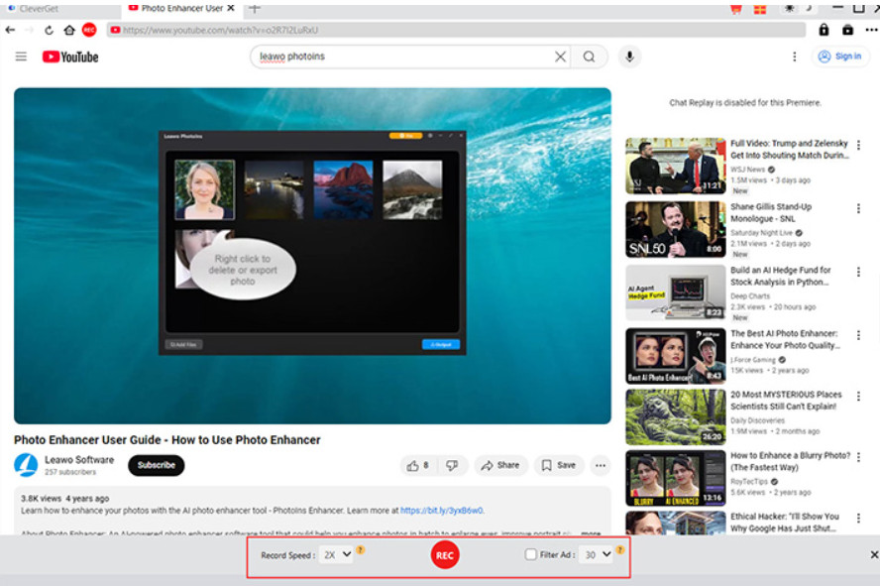Click the WSJ News channel name

pos(747,170)
